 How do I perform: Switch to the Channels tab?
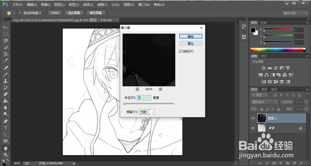tap(264, 90)
